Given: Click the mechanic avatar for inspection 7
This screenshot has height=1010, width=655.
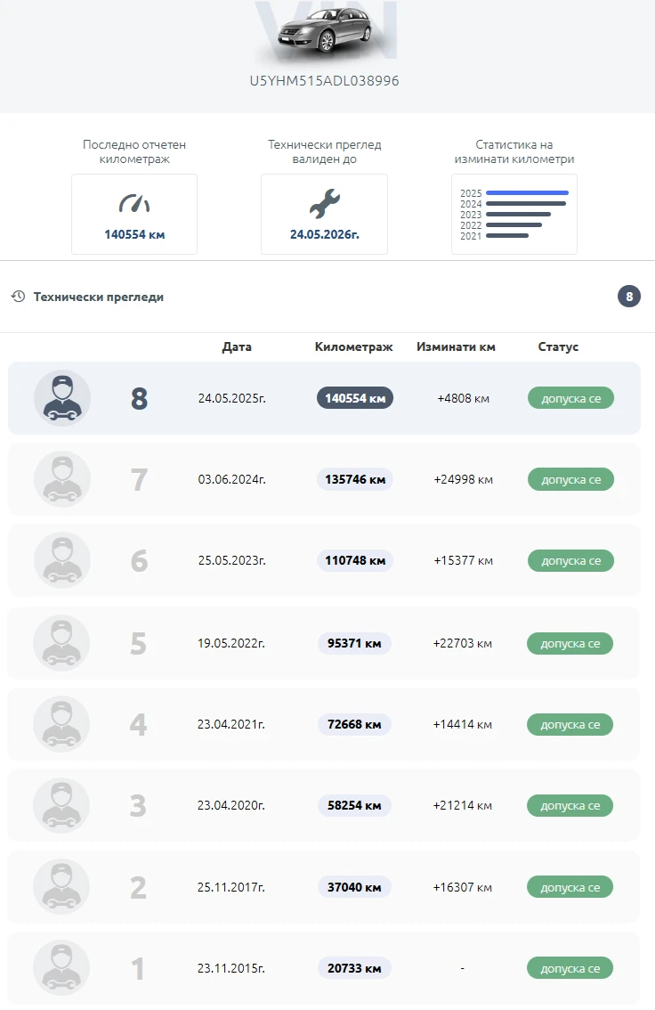Looking at the screenshot, I should 62,479.
